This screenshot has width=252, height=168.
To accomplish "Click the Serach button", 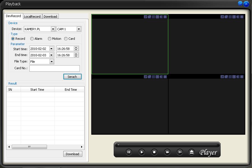I will pos(72,77).
